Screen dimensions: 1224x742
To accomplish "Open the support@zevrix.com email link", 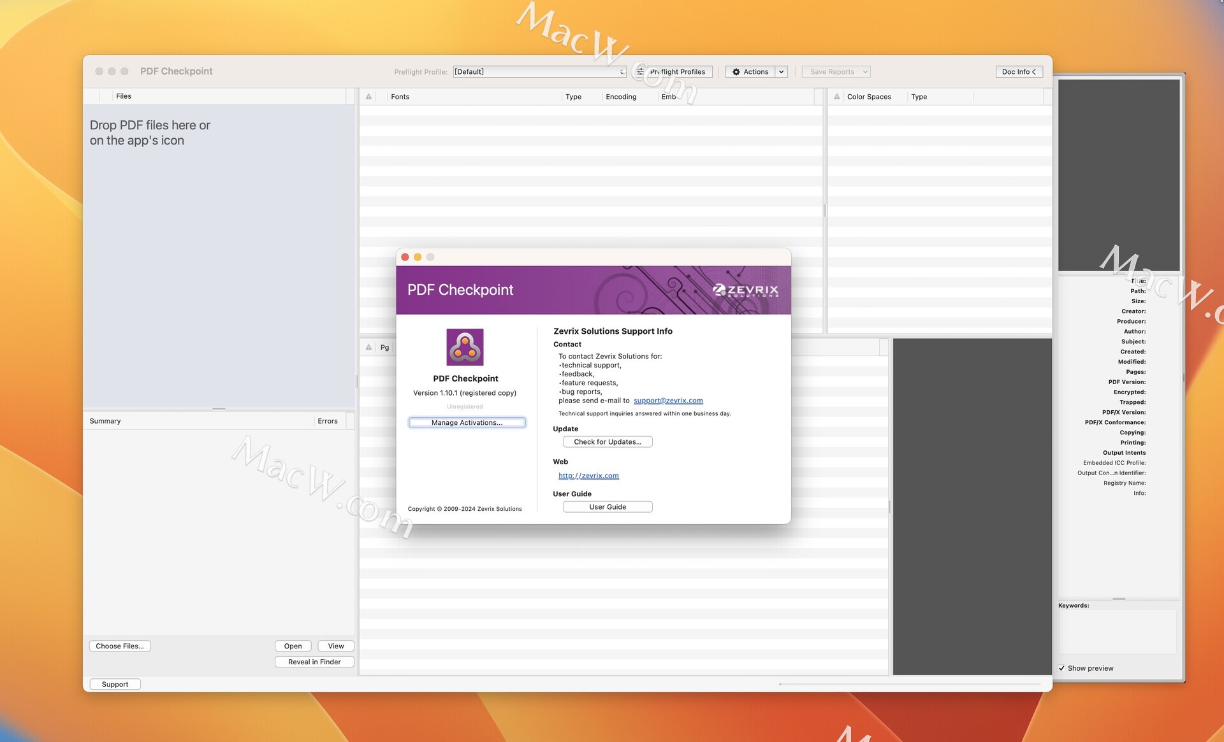I will coord(668,401).
